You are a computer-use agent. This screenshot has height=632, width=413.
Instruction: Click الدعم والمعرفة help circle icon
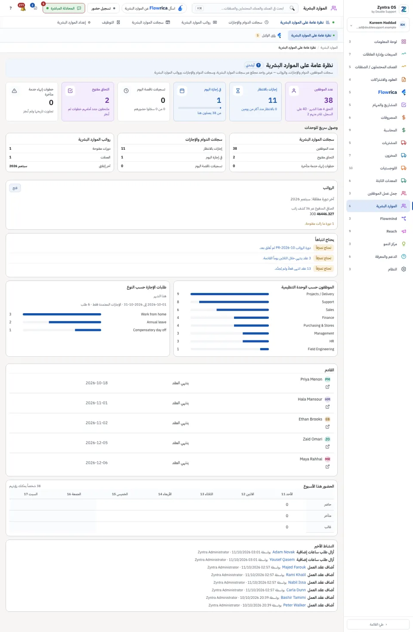click(404, 256)
